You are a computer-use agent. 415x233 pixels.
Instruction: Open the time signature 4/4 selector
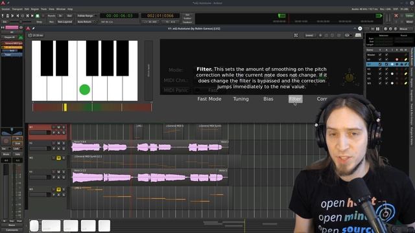170,22
